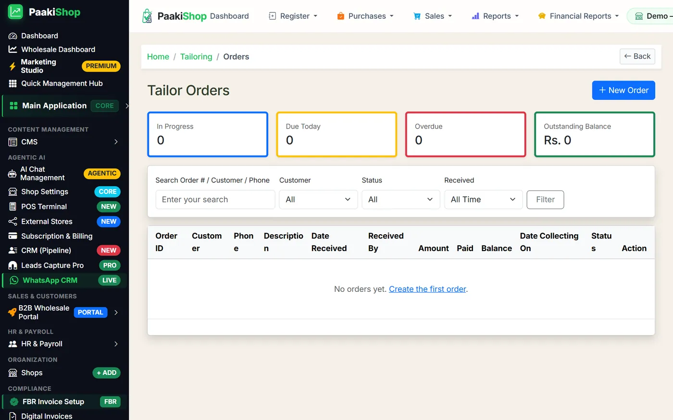Click the Back button

point(637,57)
